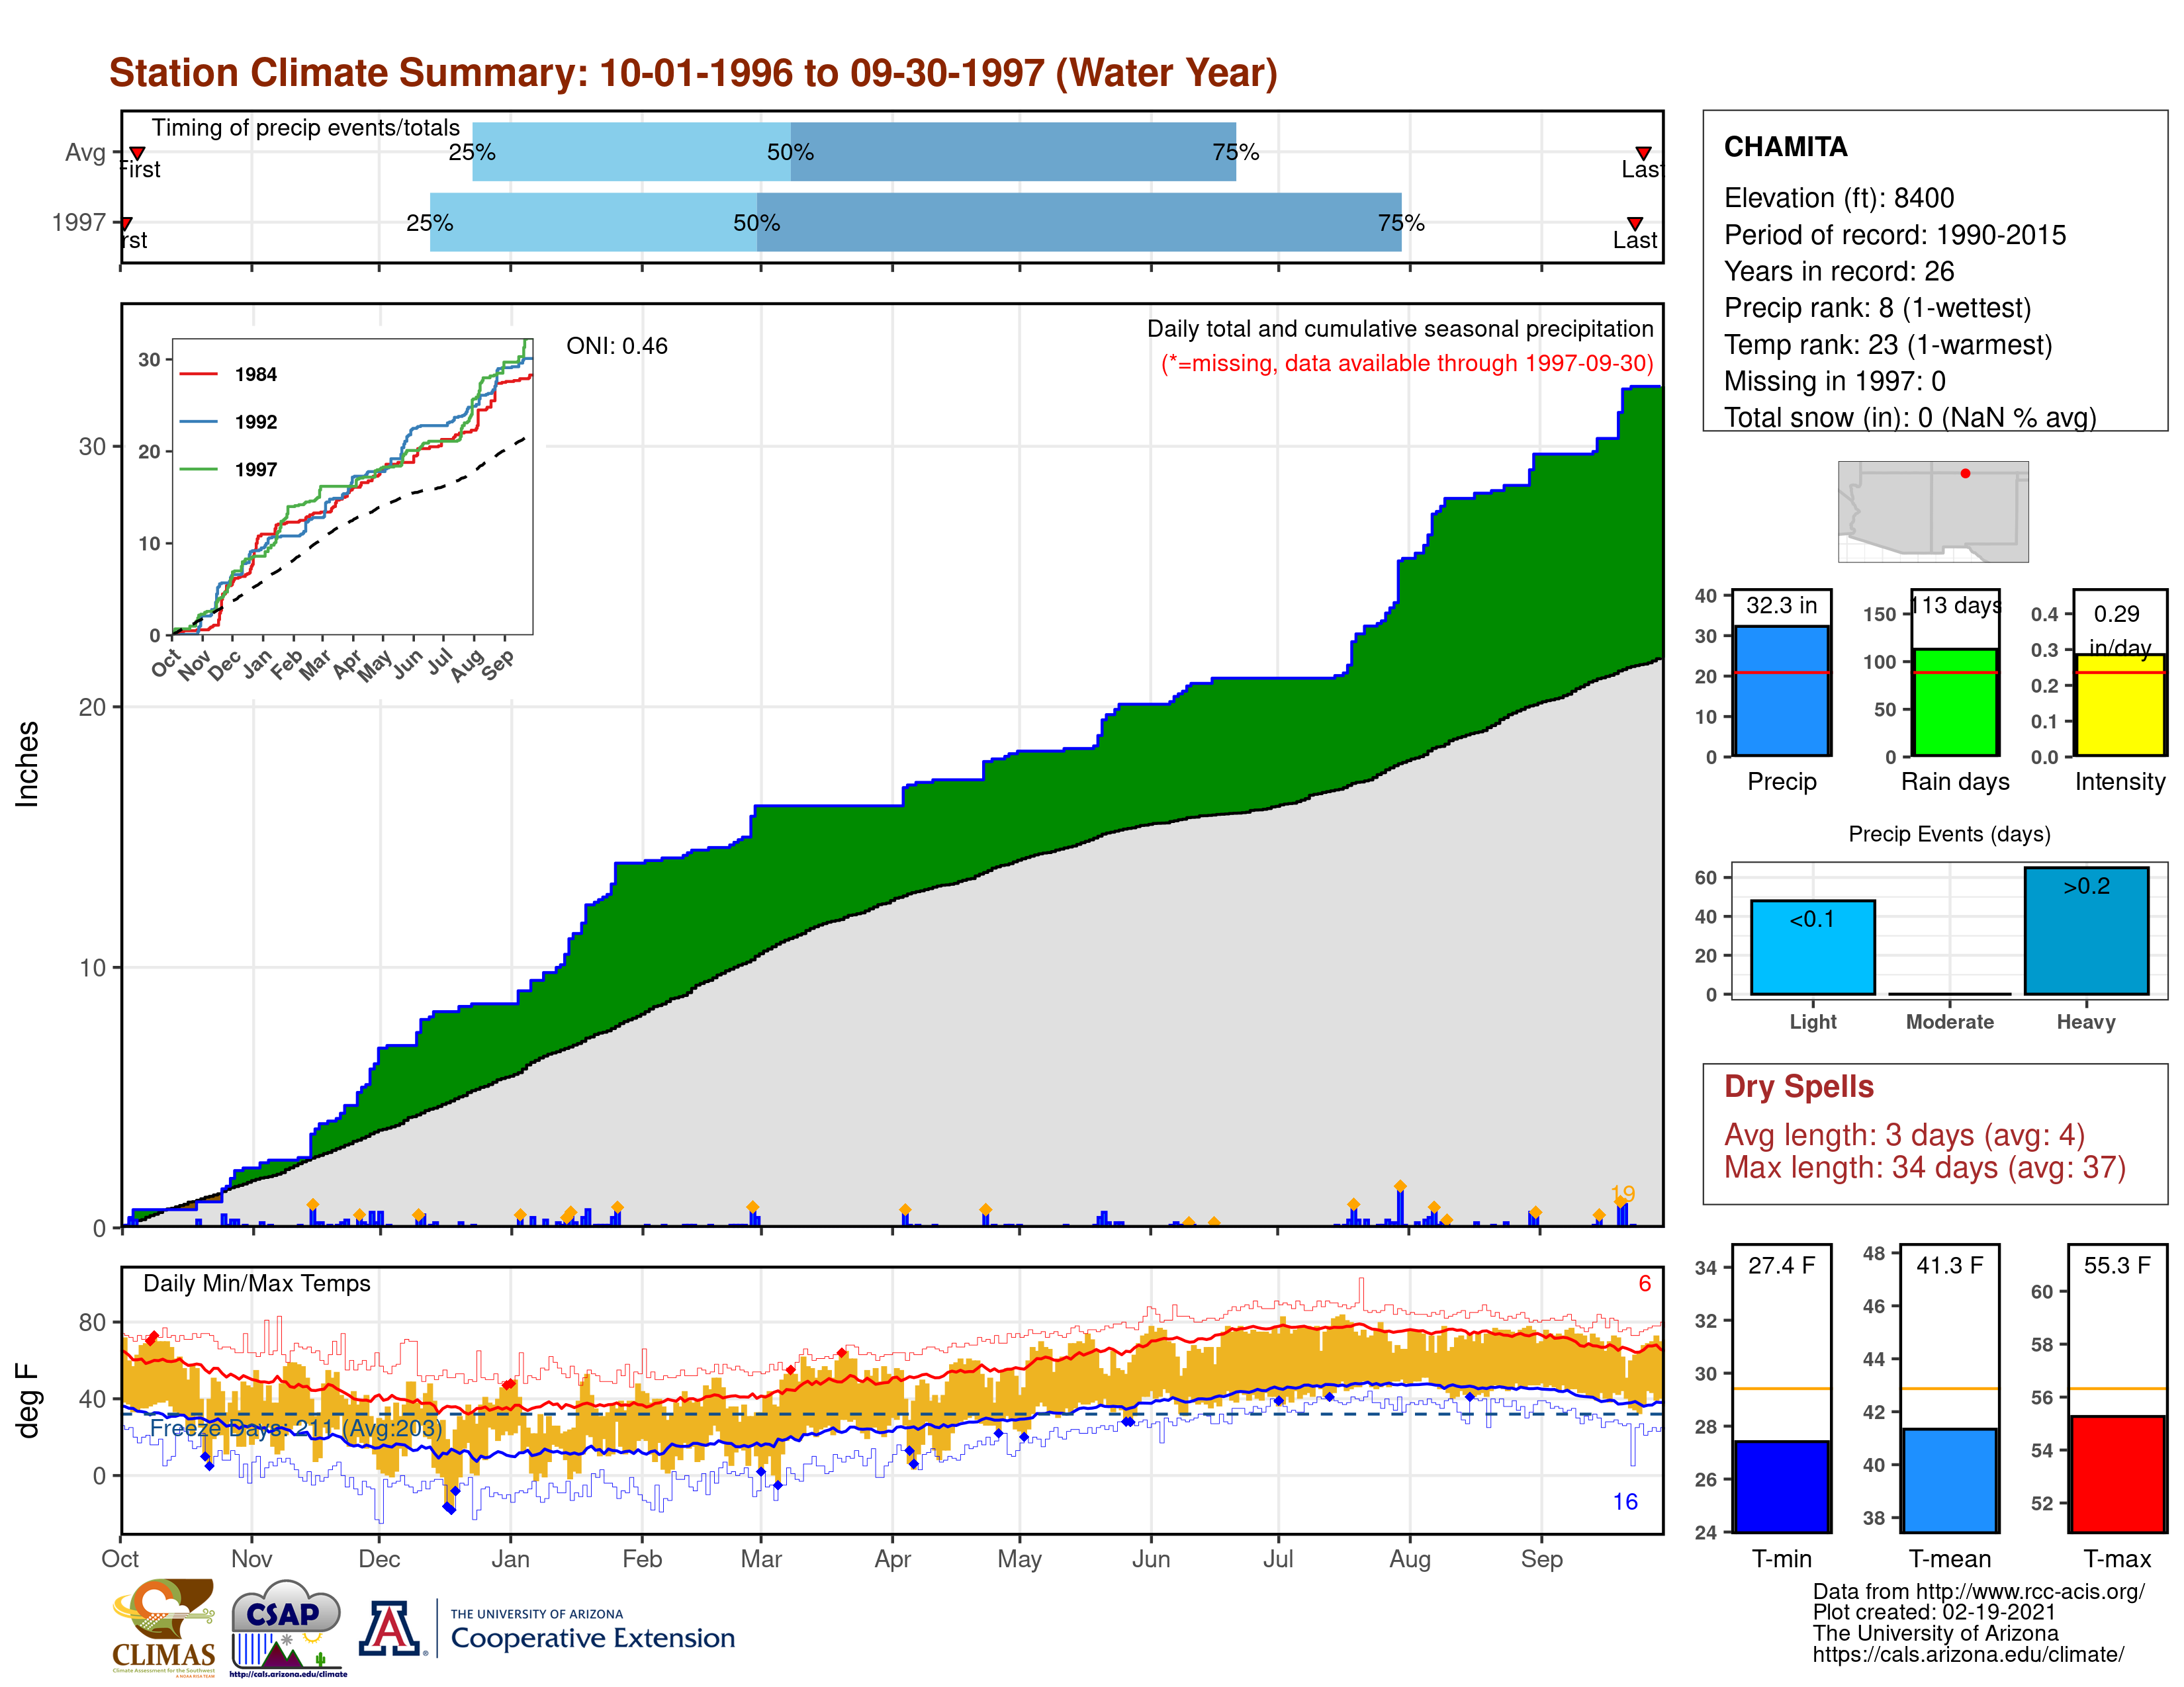Click the 'Timing of precip events/totals' label
The width and height of the screenshot is (2184, 1687).
point(306,128)
